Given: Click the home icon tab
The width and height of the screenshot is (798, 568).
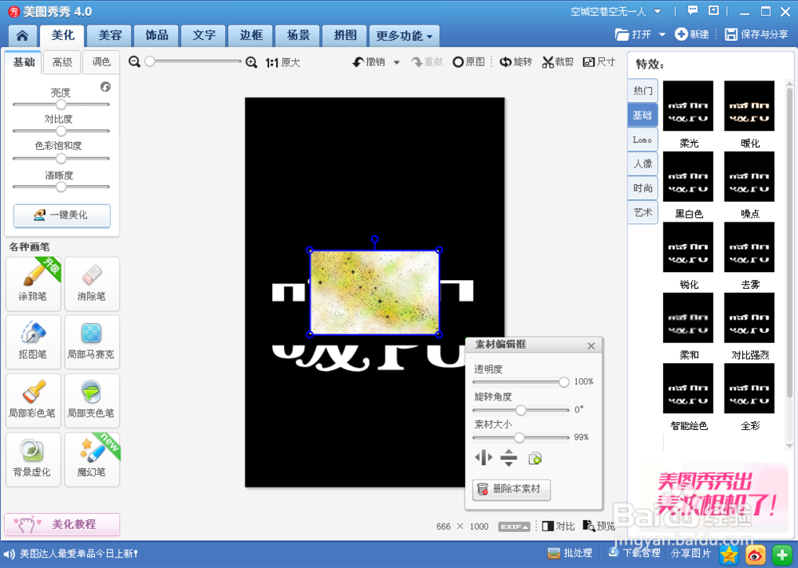Looking at the screenshot, I should (x=22, y=36).
